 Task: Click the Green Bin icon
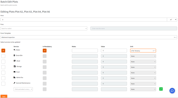14,55
